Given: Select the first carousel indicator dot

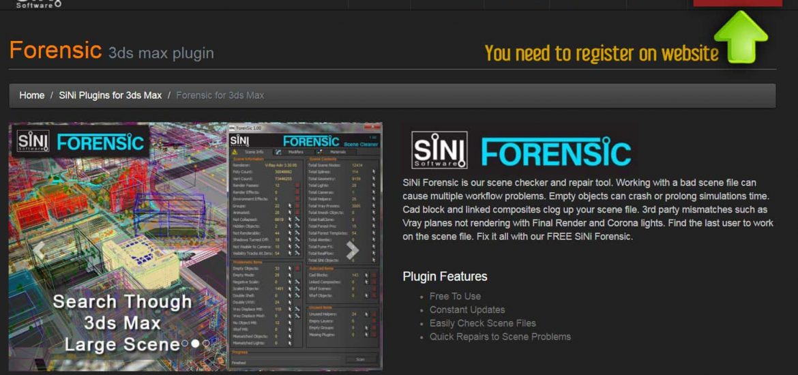Looking at the screenshot, I should pyautogui.click(x=185, y=343).
